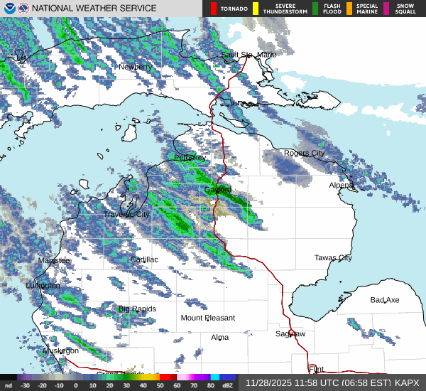Click the Gaylord label on the radar
Image resolution: width=426 pixels, height=391 pixels.
(217, 191)
